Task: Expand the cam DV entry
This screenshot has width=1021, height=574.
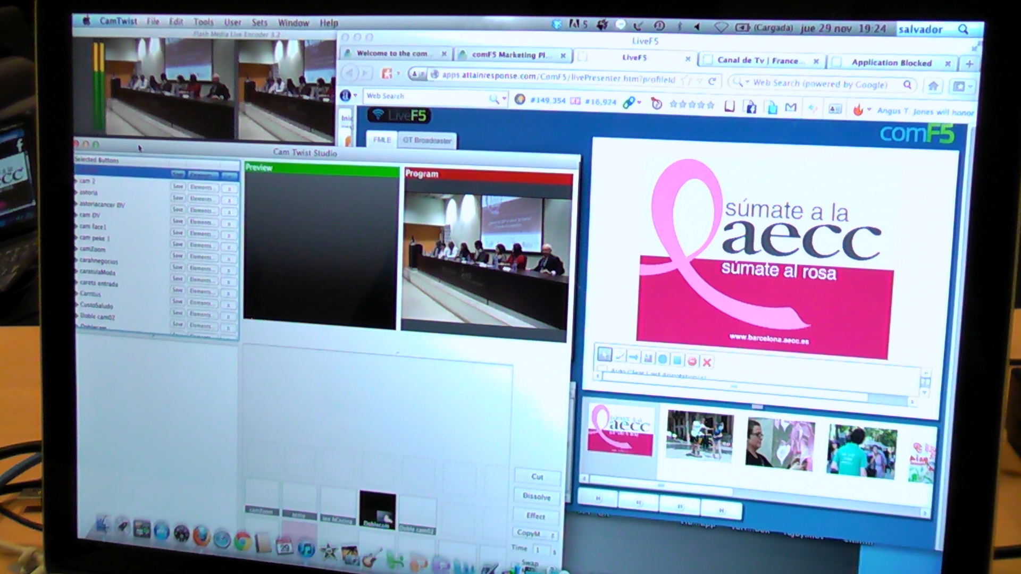Action: pyautogui.click(x=76, y=215)
